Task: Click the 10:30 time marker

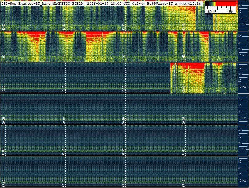Action: coord(124,89)
